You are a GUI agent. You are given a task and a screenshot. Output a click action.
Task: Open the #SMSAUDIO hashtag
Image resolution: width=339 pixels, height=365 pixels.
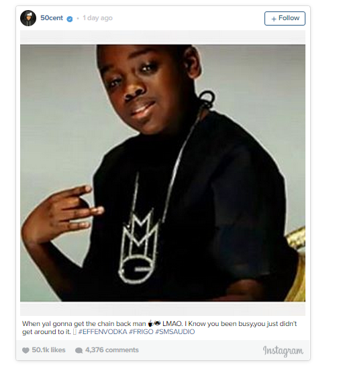(x=175, y=331)
